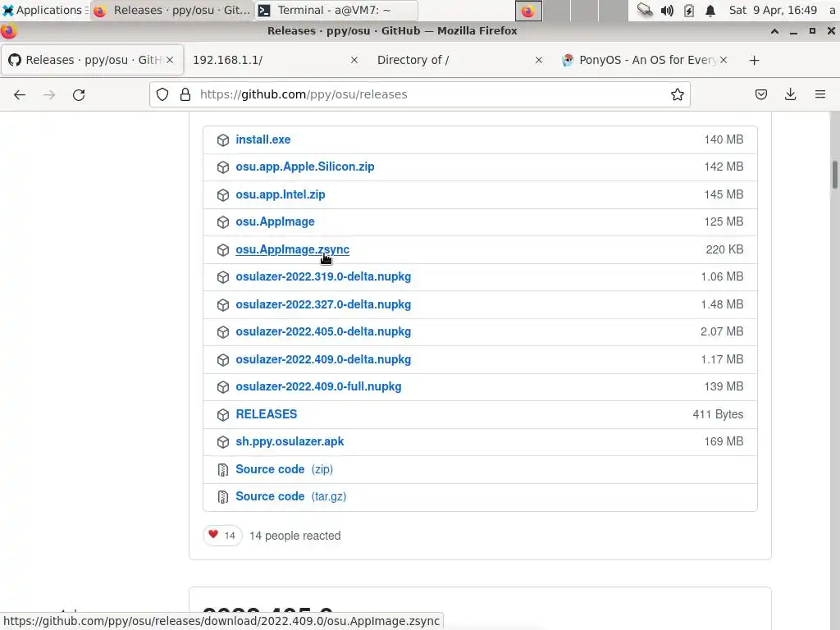Click the github.com URL address bar
The height and width of the screenshot is (630, 840).
pos(419,94)
